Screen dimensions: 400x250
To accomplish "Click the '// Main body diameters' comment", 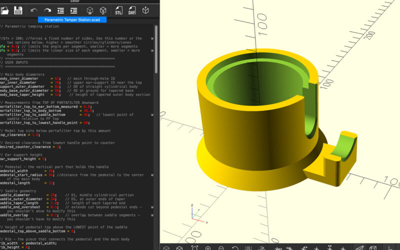I will 22,74.
